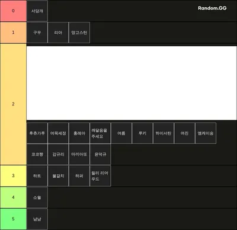
Task: Select the 하이서틴 card
Action: tap(164, 133)
